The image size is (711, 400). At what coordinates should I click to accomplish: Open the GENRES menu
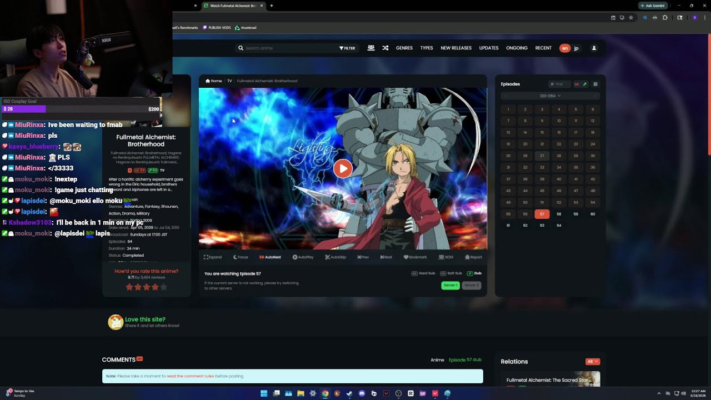(x=404, y=48)
